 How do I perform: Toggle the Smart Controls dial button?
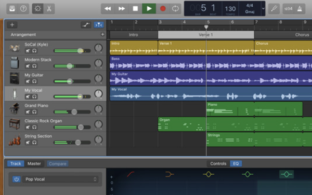[x=37, y=8]
